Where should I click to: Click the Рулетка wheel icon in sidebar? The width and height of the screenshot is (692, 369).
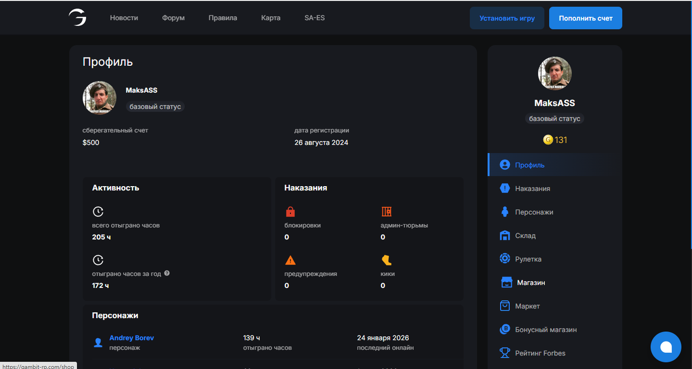tap(505, 259)
